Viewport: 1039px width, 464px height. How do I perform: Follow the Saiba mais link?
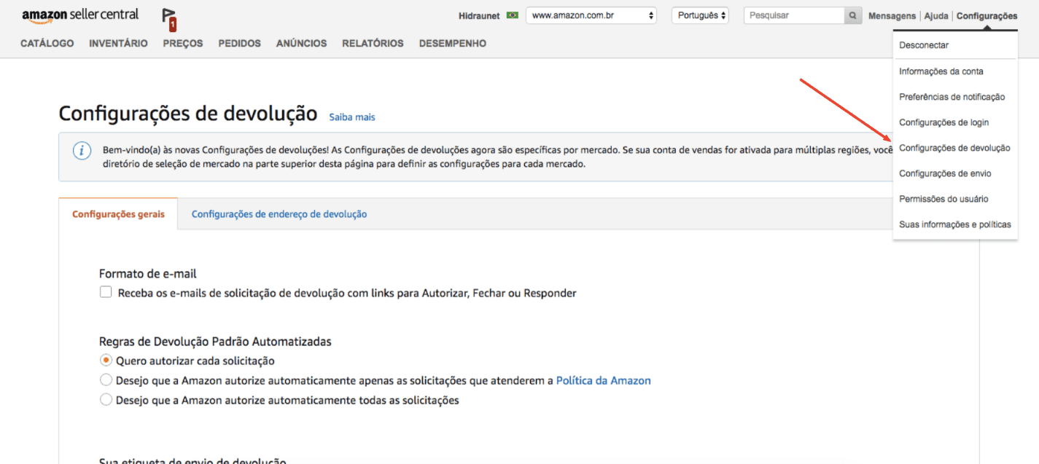[352, 117]
